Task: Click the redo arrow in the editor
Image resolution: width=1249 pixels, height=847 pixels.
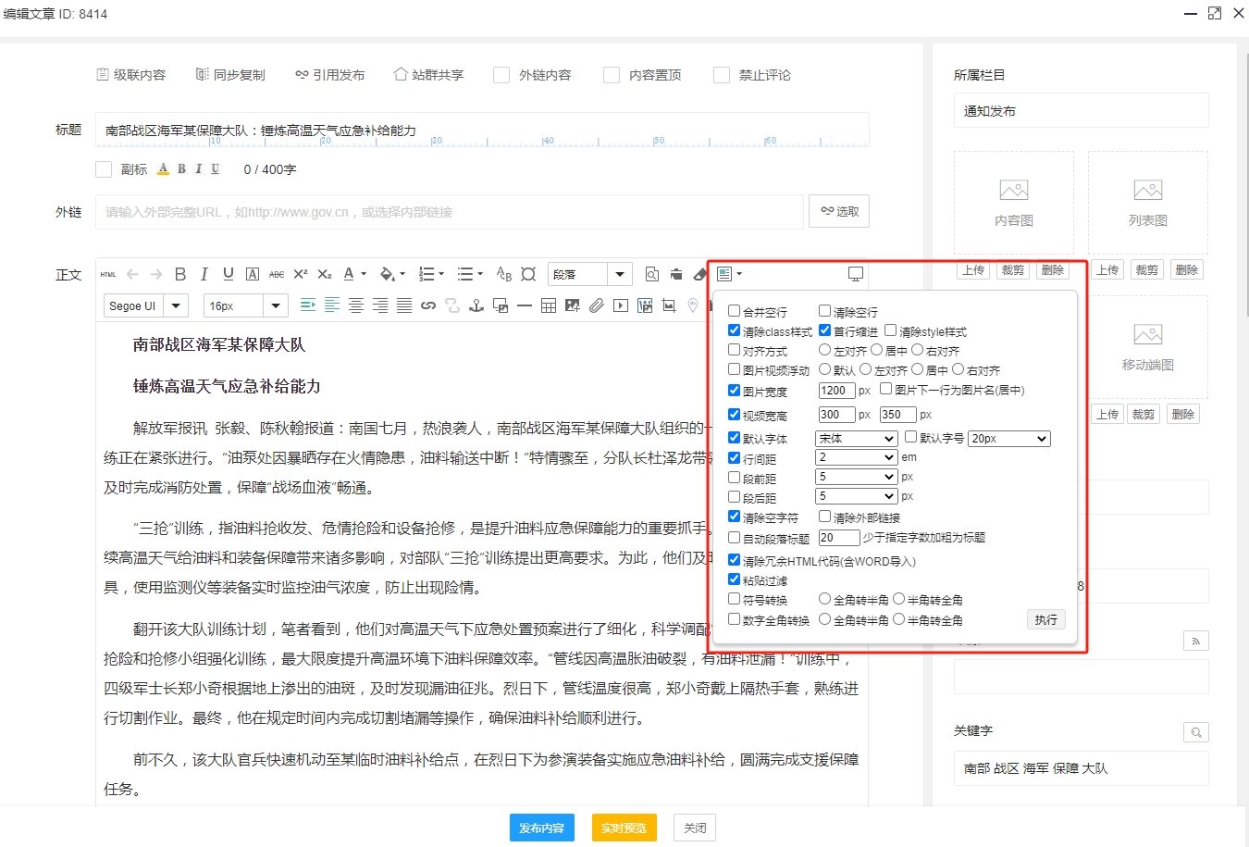Action: pyautogui.click(x=156, y=274)
